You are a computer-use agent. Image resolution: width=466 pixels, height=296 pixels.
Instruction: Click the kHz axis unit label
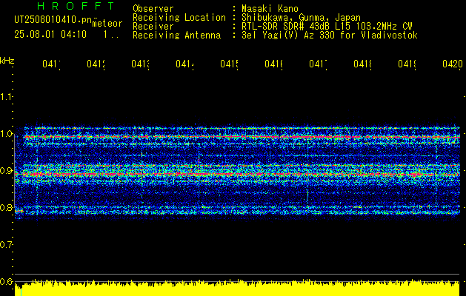(x=7, y=61)
